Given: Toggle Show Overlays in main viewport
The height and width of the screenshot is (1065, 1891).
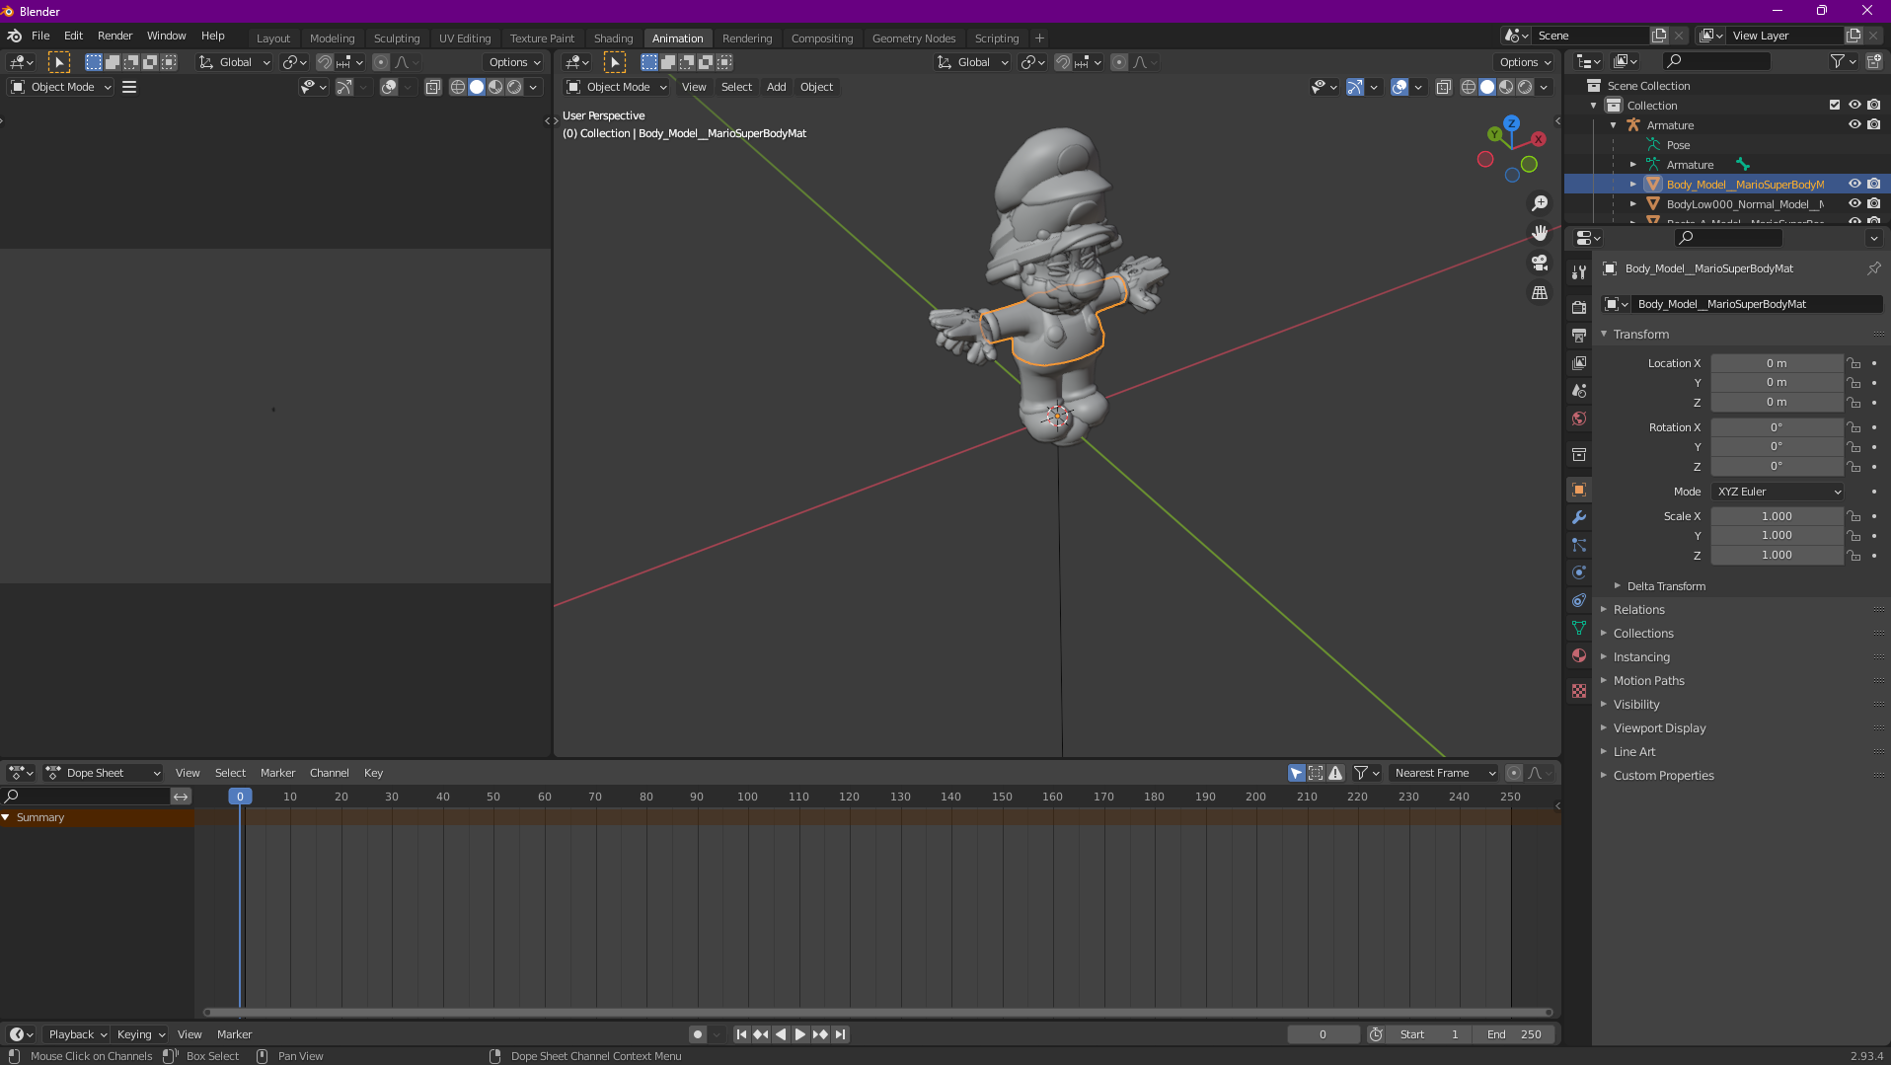Looking at the screenshot, I should point(1399,87).
